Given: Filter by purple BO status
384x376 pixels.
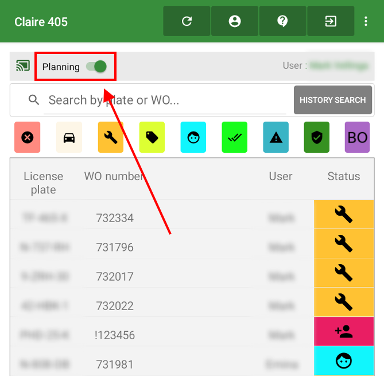Looking at the screenshot, I should [x=358, y=137].
